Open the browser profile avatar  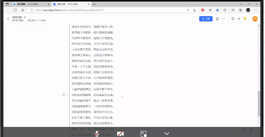248,10
